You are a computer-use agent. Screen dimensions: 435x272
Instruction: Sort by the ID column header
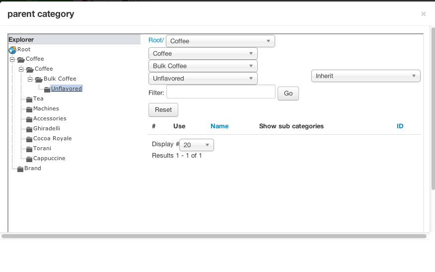400,126
